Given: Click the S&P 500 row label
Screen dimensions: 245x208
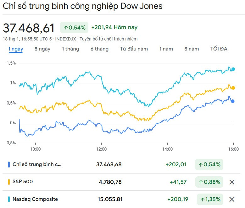Looking at the screenshot, I should [23, 182].
